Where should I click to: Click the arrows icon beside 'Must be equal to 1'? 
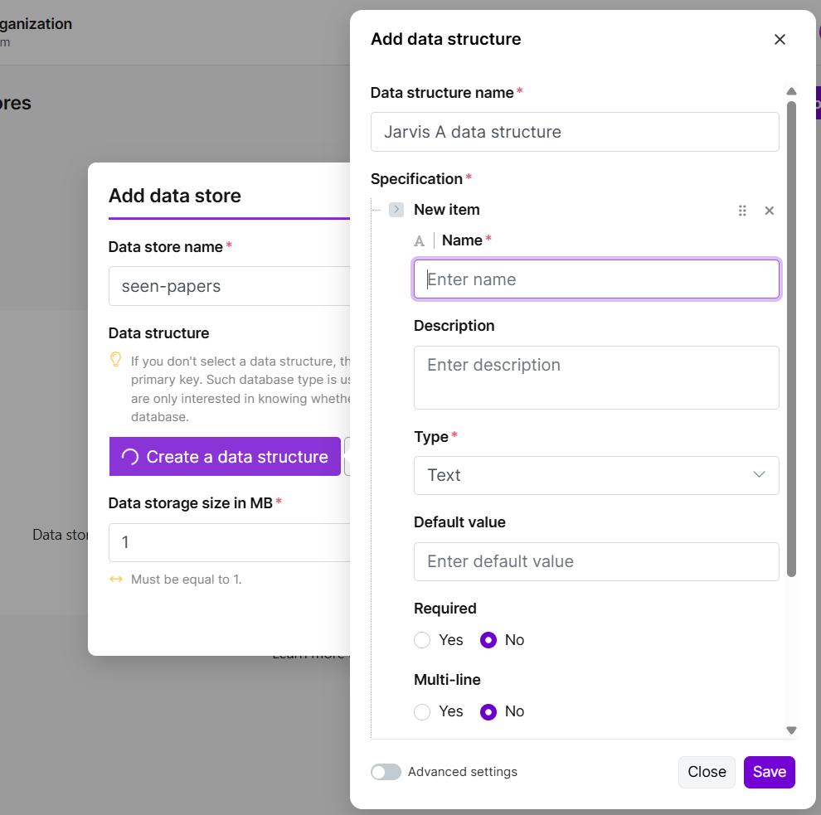tap(116, 580)
